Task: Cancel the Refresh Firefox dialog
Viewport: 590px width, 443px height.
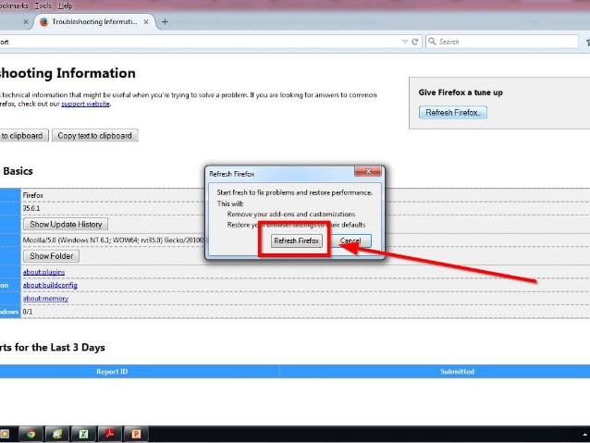Action: tap(350, 240)
